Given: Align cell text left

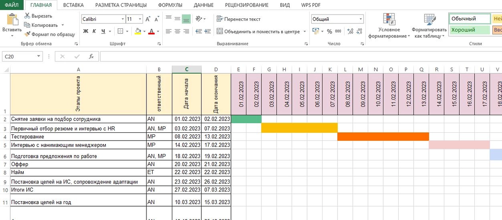Looking at the screenshot, I should click(x=169, y=31).
